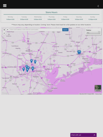The image size is (103, 137).
Task: Click the Google logo on map
Action: [5, 93]
